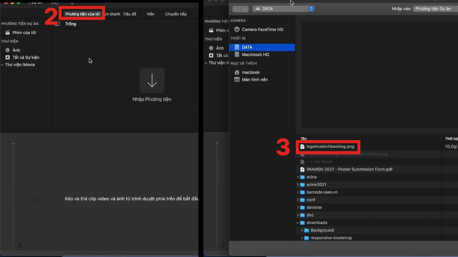Go forward with the import dialog forward arrow

click(245, 9)
